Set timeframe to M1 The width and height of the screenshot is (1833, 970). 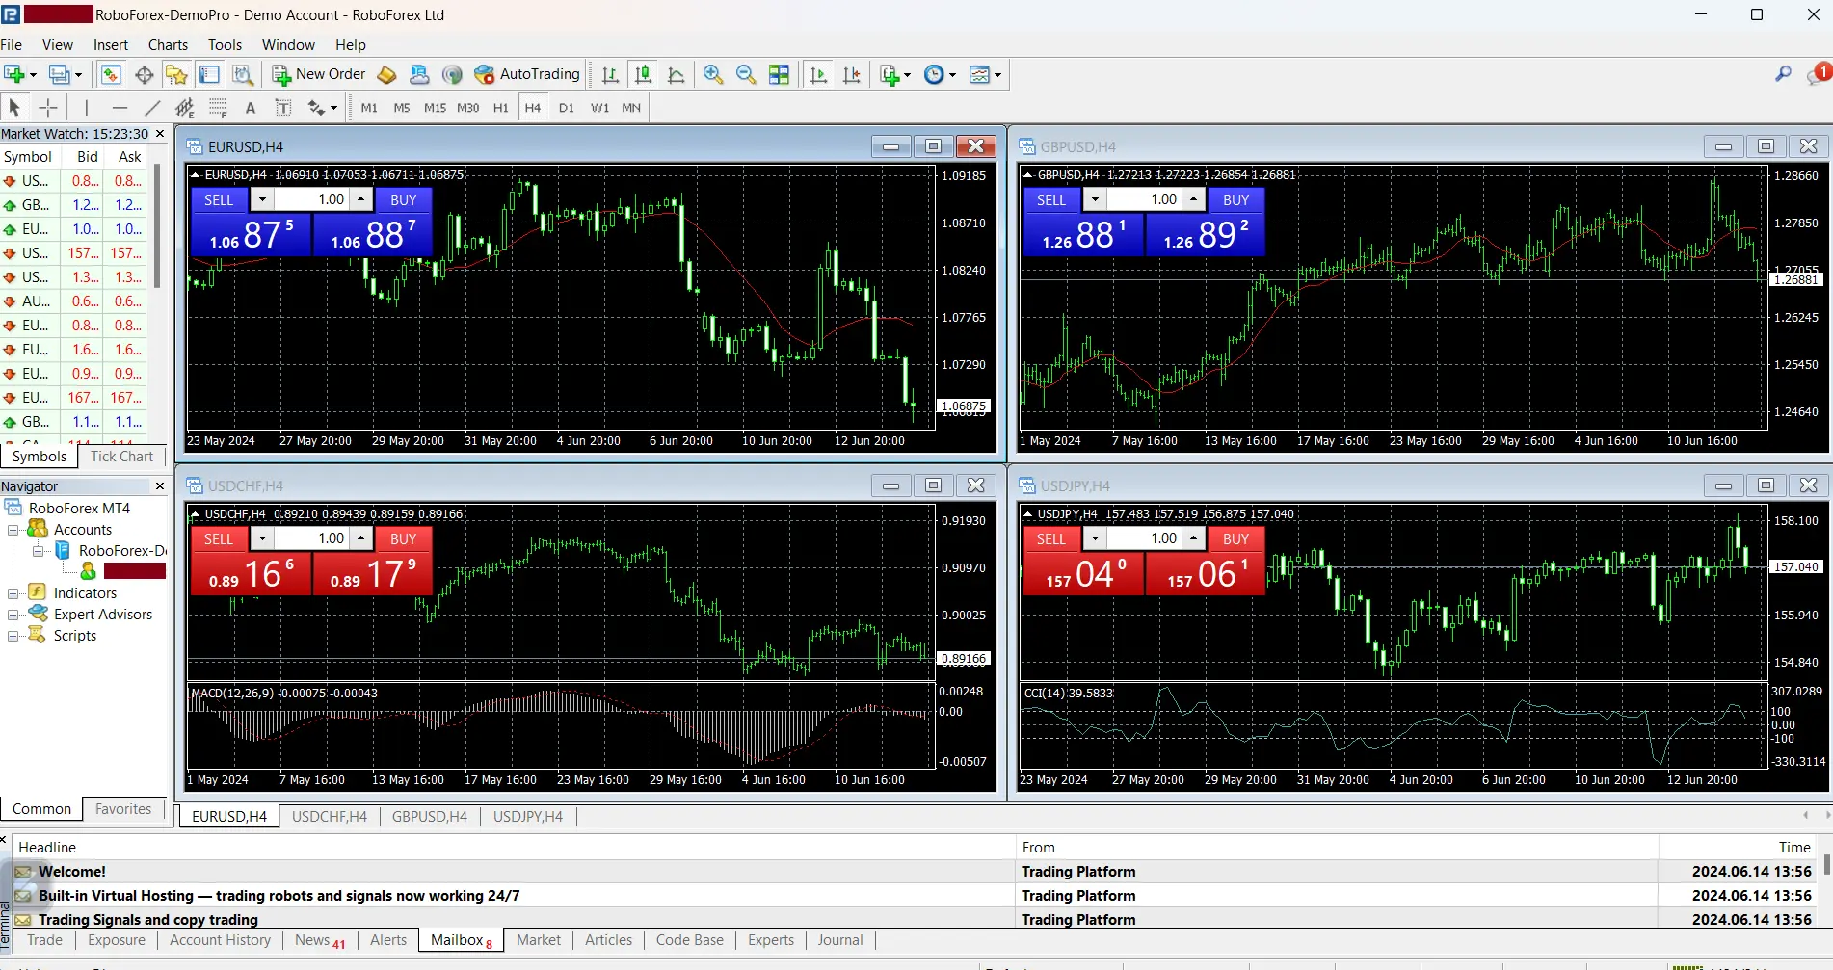point(369,108)
